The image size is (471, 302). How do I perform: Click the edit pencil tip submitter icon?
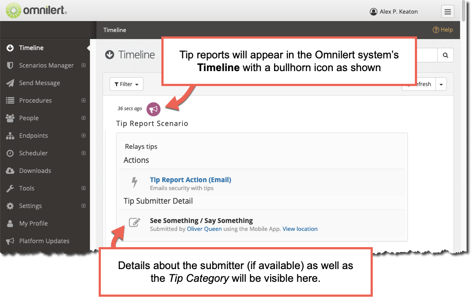(135, 222)
